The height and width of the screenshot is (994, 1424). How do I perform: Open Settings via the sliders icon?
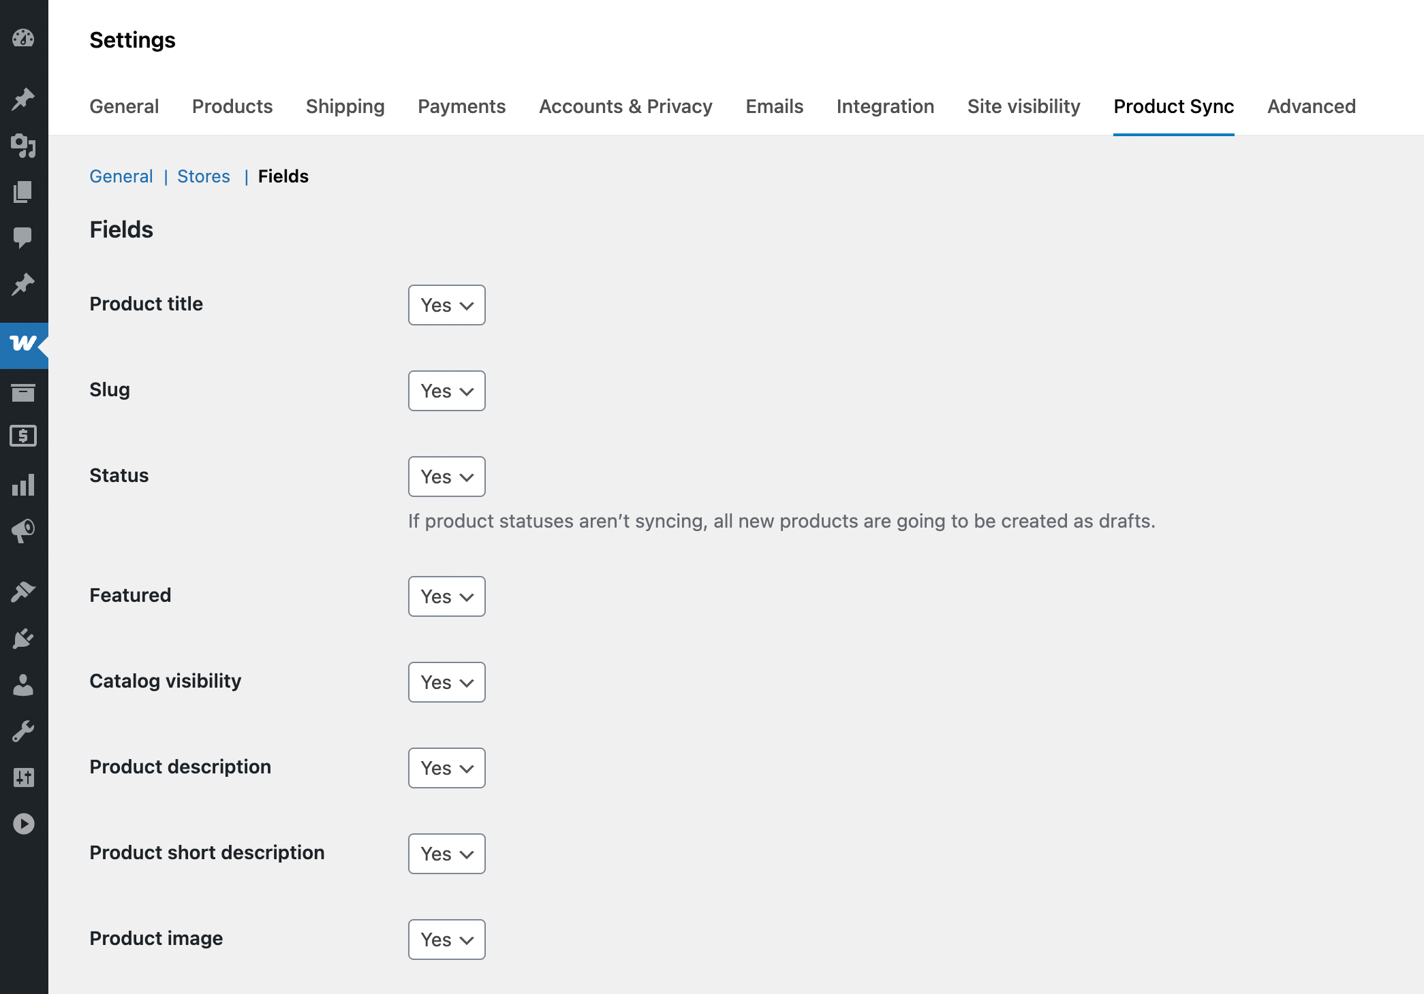pos(24,777)
